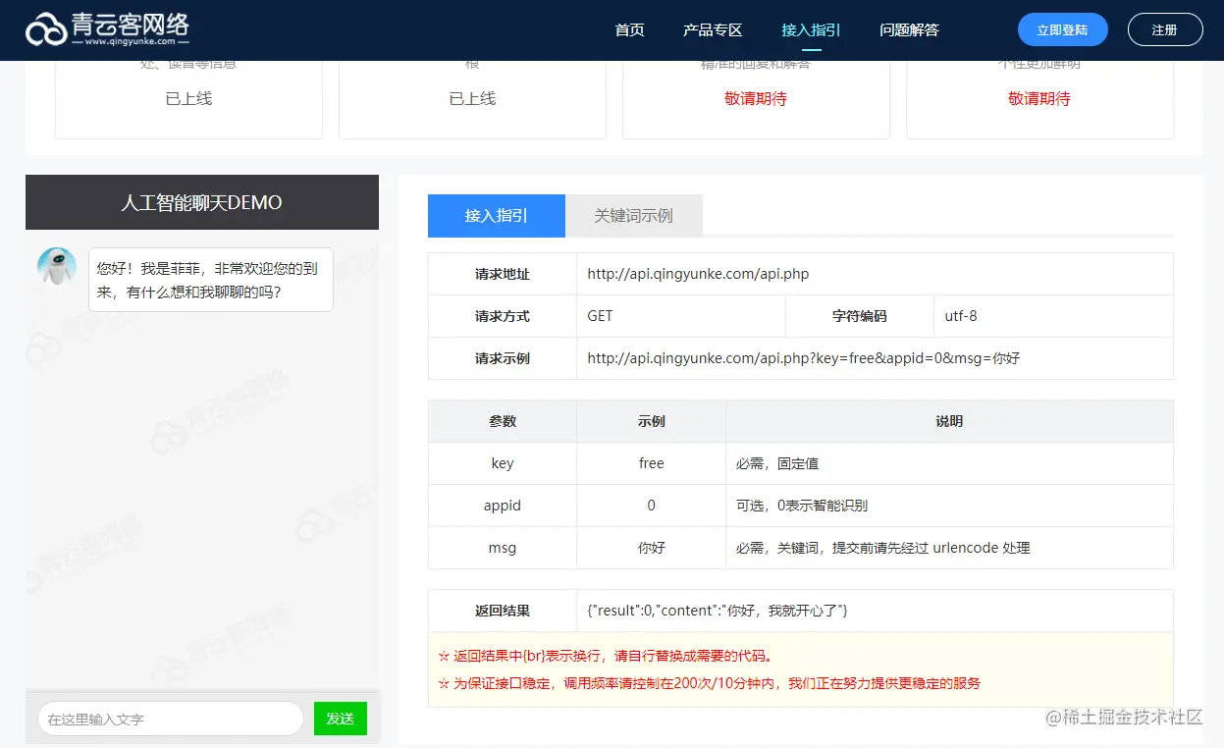This screenshot has width=1224, height=748.
Task: Select the api.qingyunke.com/api.php request URL
Action: click(x=699, y=274)
